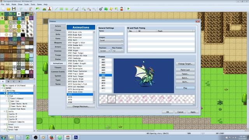Open the Images dropdown showing Cure4

(x=111, y=40)
